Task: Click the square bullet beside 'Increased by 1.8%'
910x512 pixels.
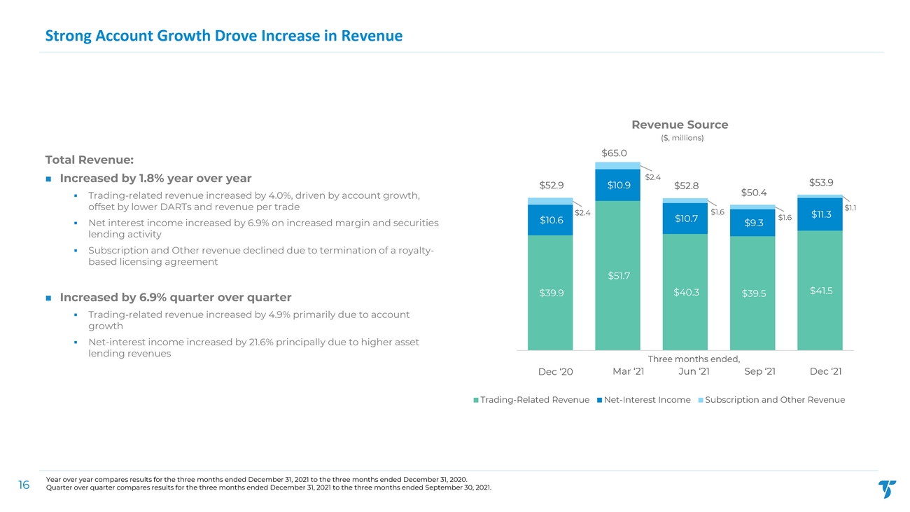Action: [x=48, y=178]
